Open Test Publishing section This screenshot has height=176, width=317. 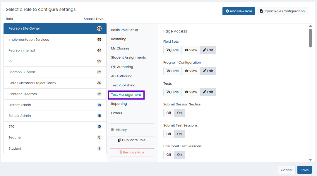pos(123,86)
